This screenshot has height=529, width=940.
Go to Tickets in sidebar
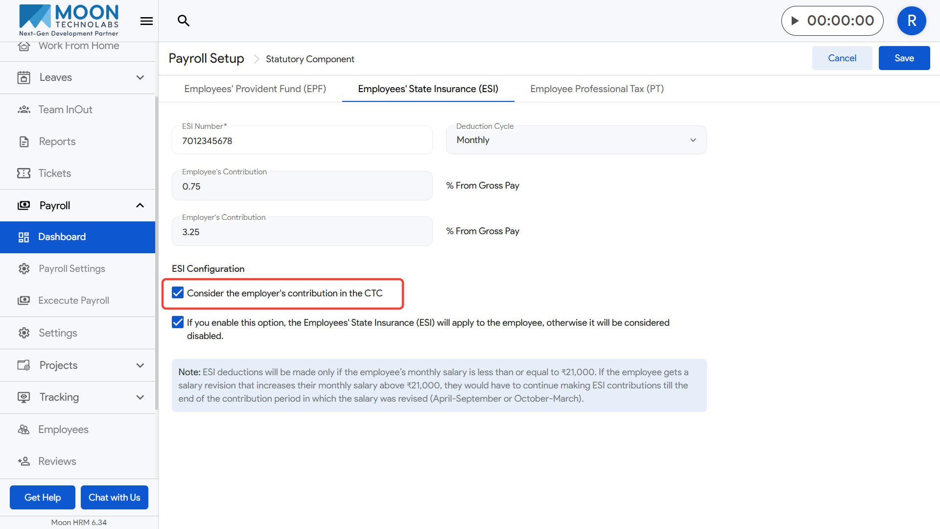coord(54,173)
